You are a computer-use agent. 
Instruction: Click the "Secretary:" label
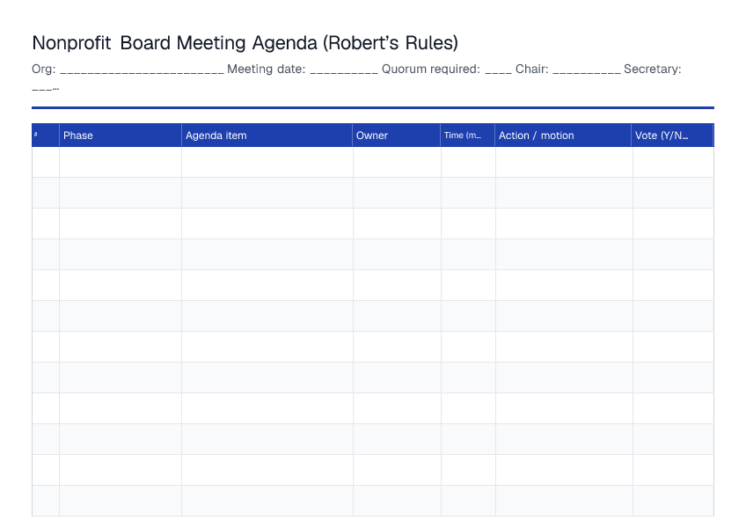tap(652, 69)
